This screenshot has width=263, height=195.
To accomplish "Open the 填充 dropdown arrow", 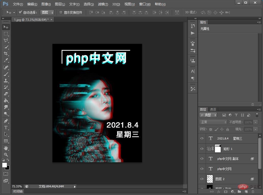I will point(255,129).
